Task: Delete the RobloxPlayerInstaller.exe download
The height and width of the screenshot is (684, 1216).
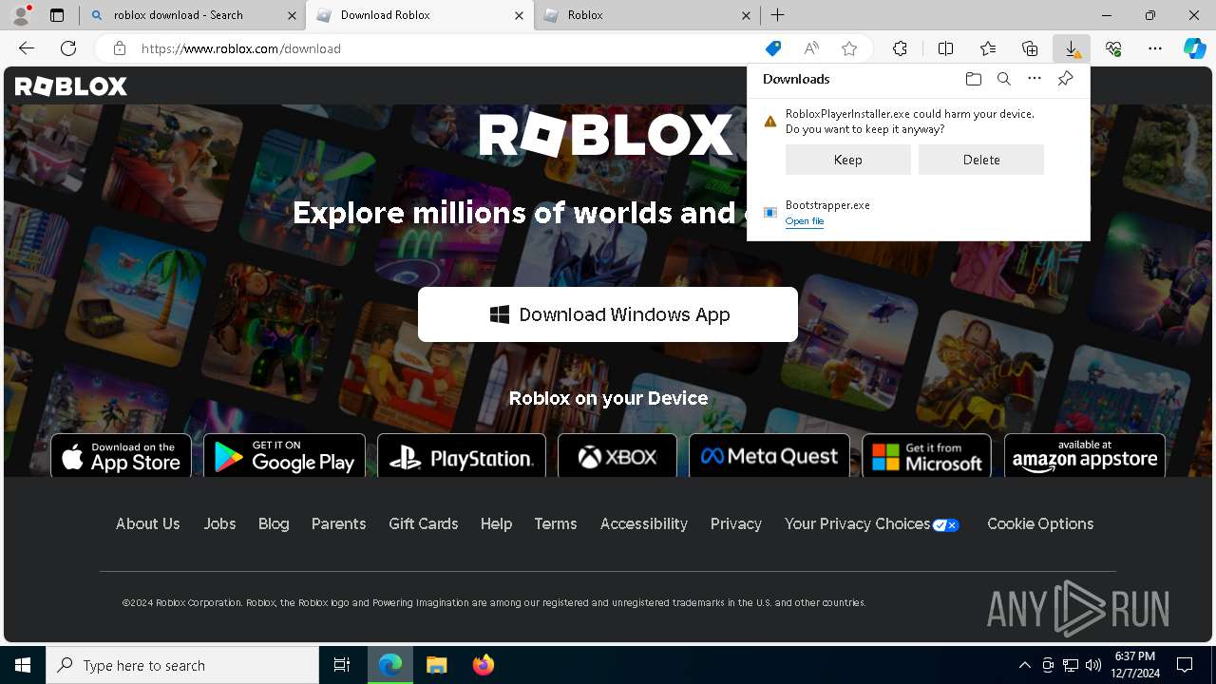Action: coord(981,160)
